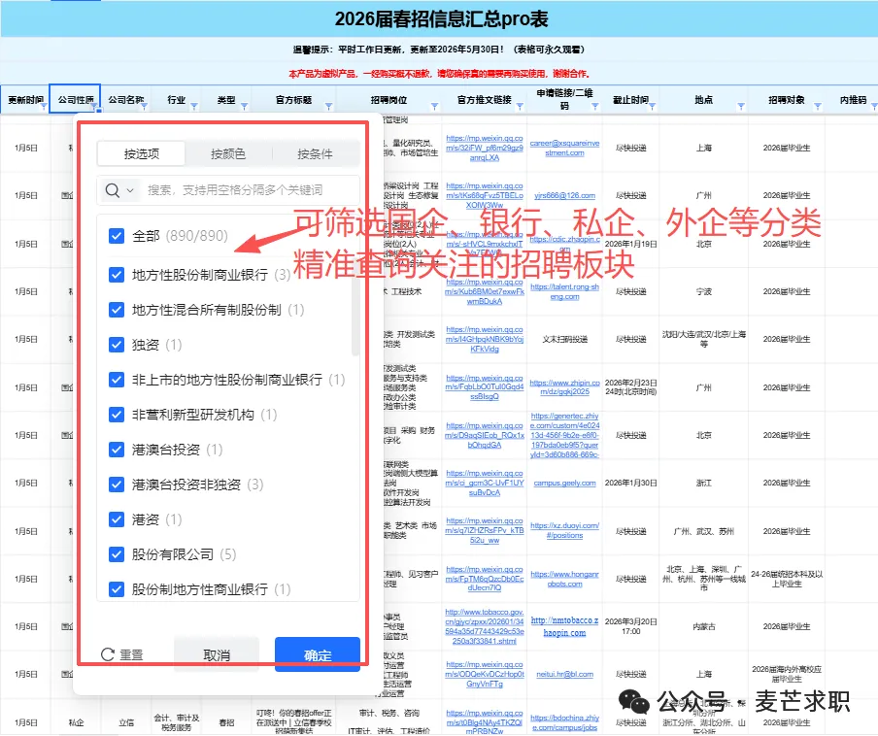Select the 公司性质 header cell
Viewport: 878px width, 736px height.
pos(75,99)
